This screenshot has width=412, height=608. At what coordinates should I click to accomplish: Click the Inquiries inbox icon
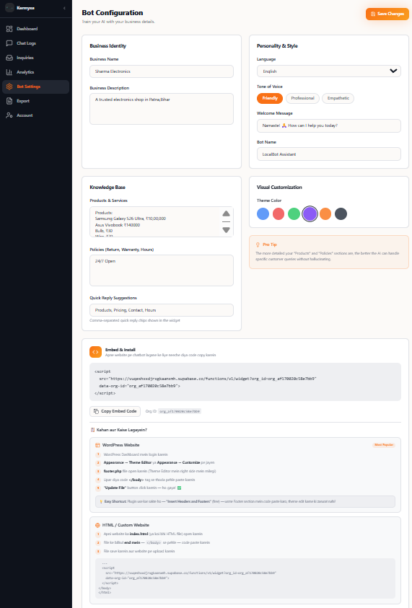pyautogui.click(x=9, y=58)
